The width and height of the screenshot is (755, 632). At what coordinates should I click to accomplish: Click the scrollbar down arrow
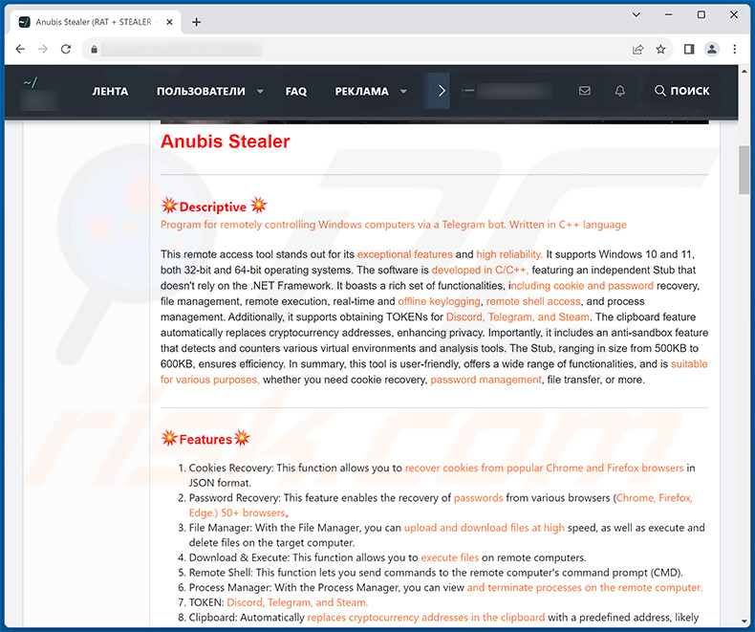tap(744, 621)
